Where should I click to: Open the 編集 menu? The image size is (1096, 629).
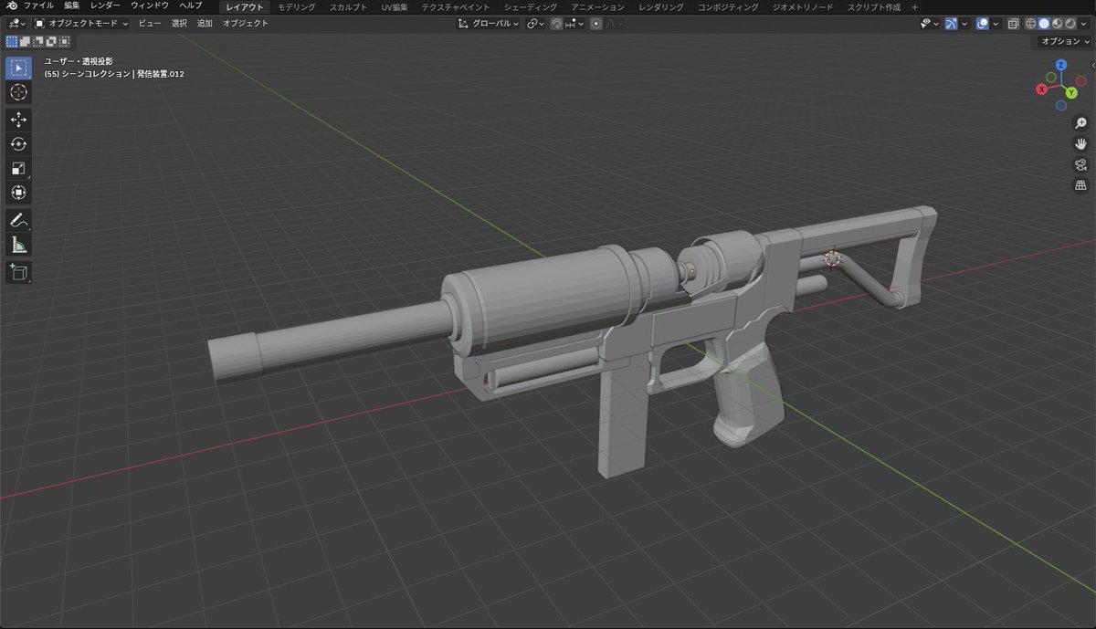click(72, 6)
